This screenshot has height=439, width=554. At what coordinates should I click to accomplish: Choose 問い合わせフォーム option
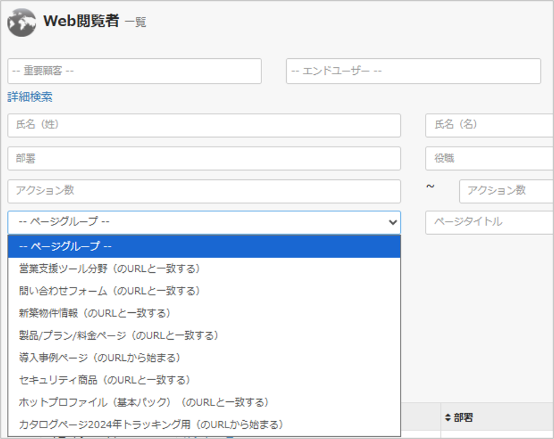point(204,291)
